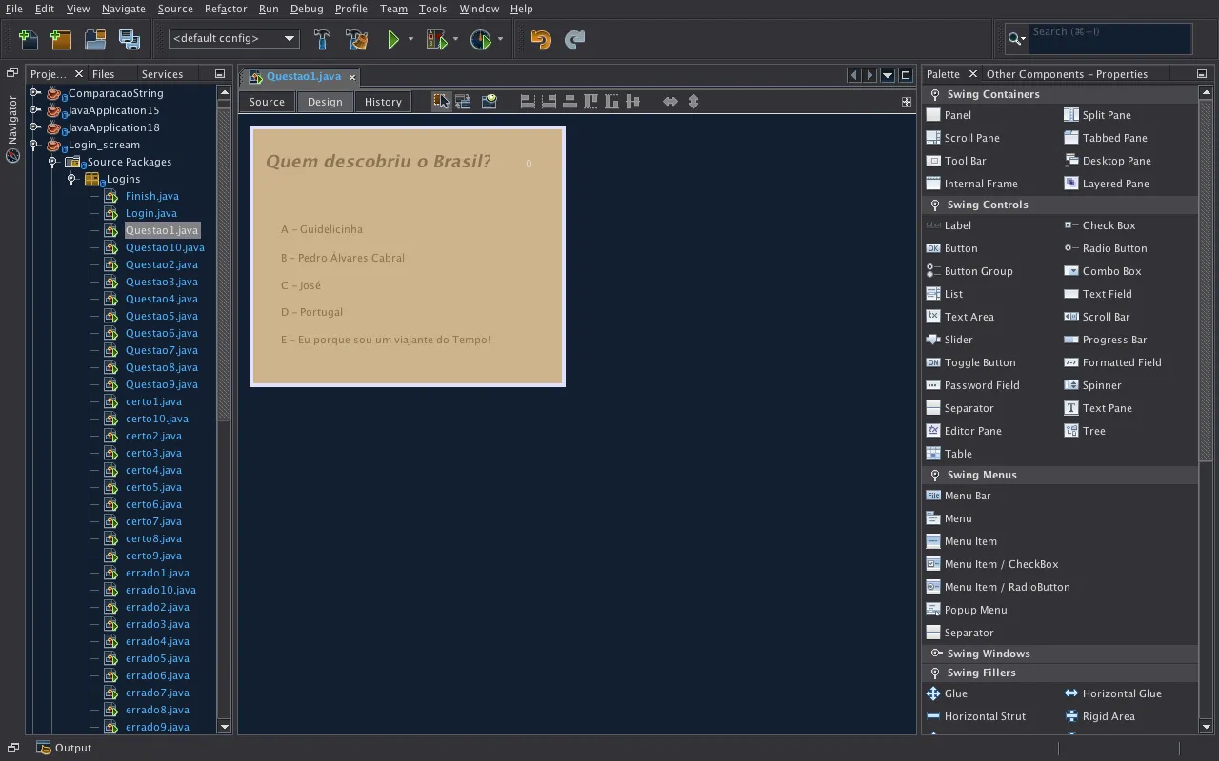Open the default config dropdown
The image size is (1219, 761).
point(234,39)
